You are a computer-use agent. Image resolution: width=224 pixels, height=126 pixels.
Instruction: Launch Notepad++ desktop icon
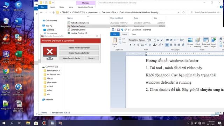tap(6, 105)
